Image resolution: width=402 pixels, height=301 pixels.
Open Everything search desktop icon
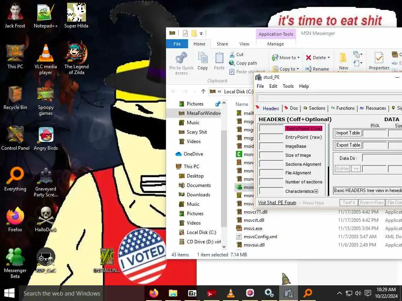[15, 179]
